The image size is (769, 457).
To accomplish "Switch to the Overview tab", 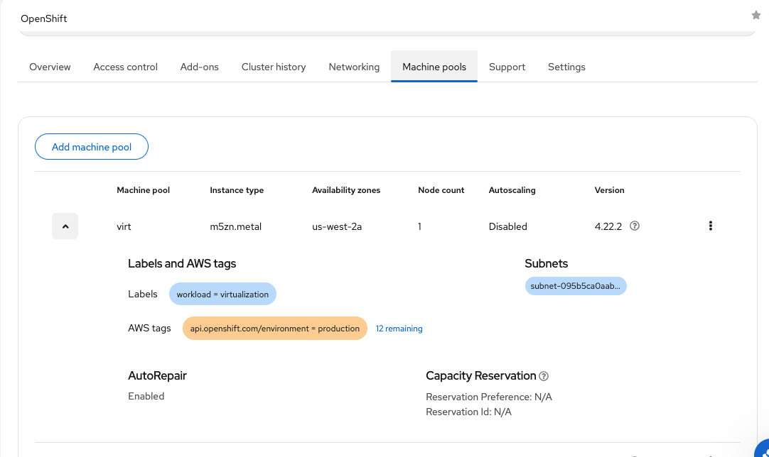I will pyautogui.click(x=50, y=67).
